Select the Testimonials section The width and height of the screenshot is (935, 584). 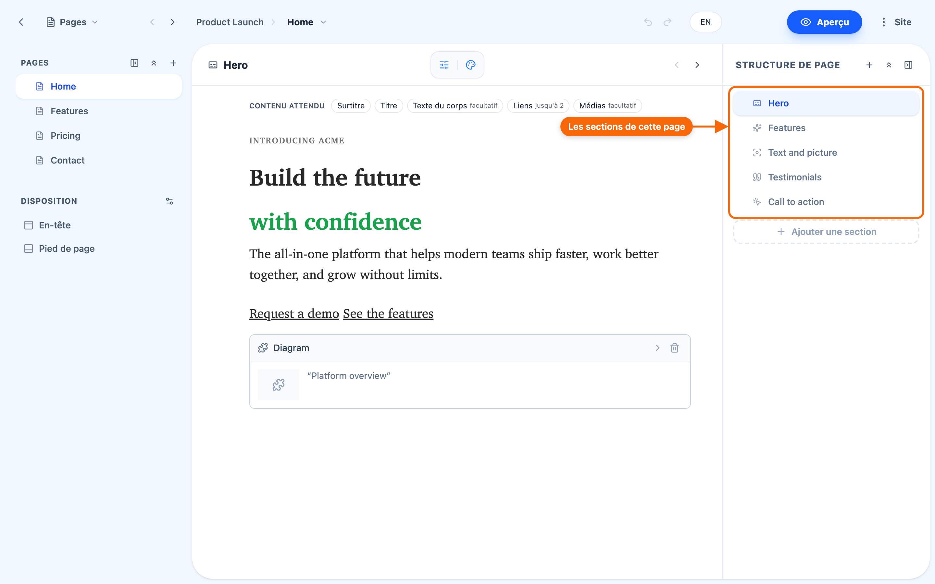click(x=826, y=177)
